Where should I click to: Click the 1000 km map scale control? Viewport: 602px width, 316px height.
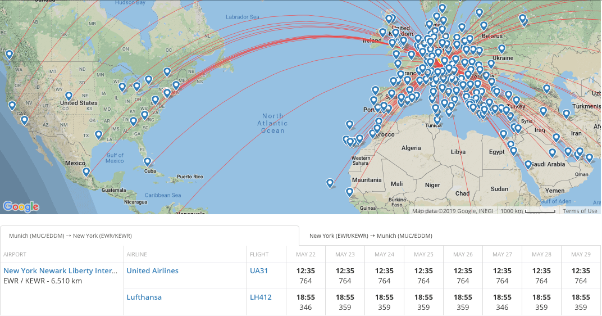tap(528, 211)
